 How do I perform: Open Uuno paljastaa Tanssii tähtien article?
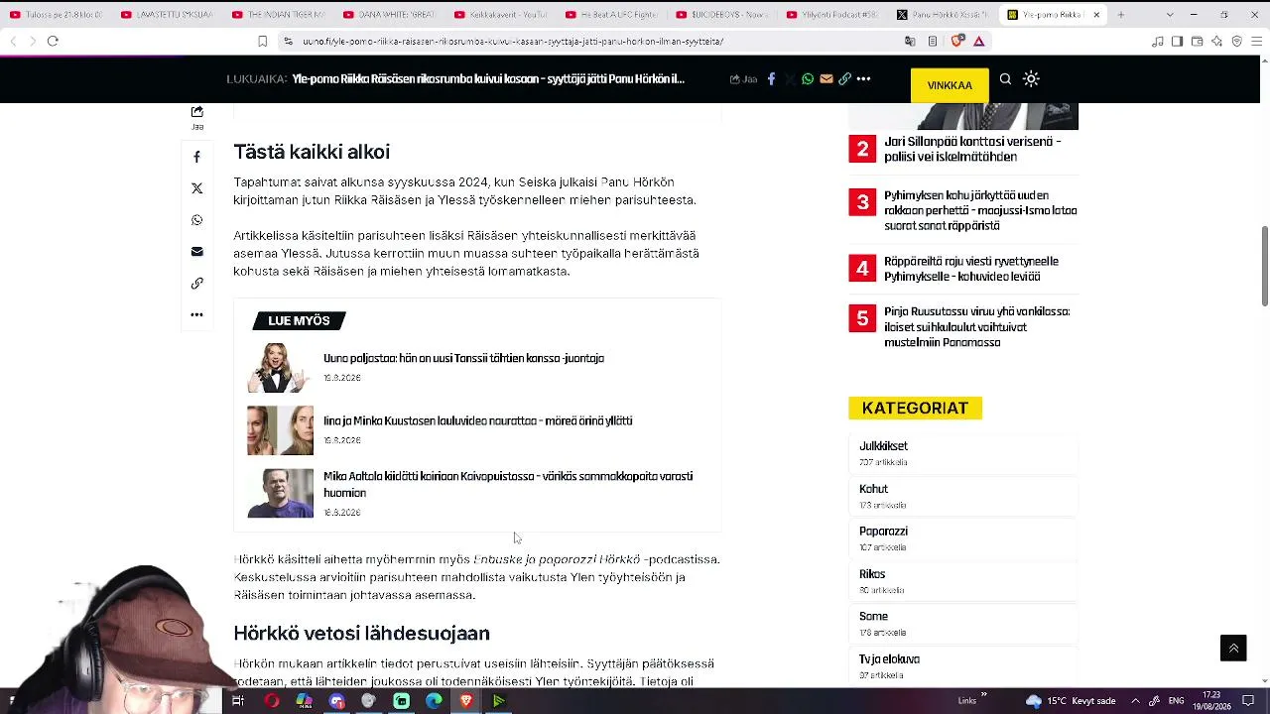pyautogui.click(x=463, y=358)
